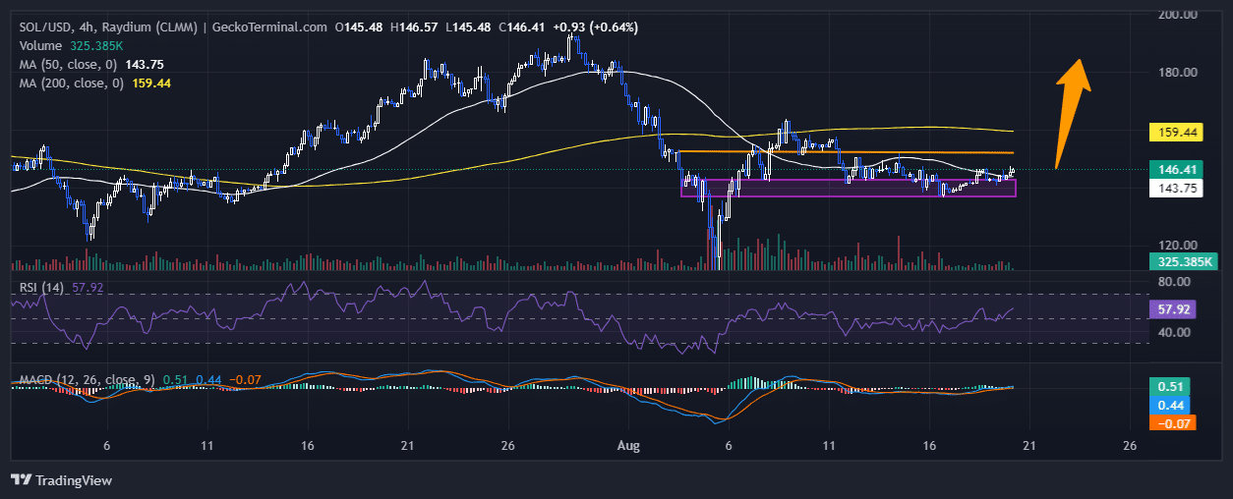Click the 200.00 level on price axis
The height and width of the screenshot is (499, 1233).
click(1177, 15)
